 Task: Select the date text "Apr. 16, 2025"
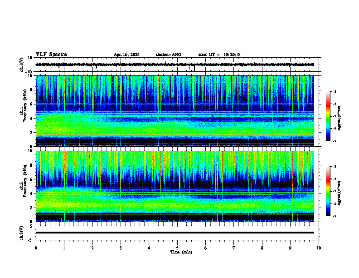click(126, 55)
